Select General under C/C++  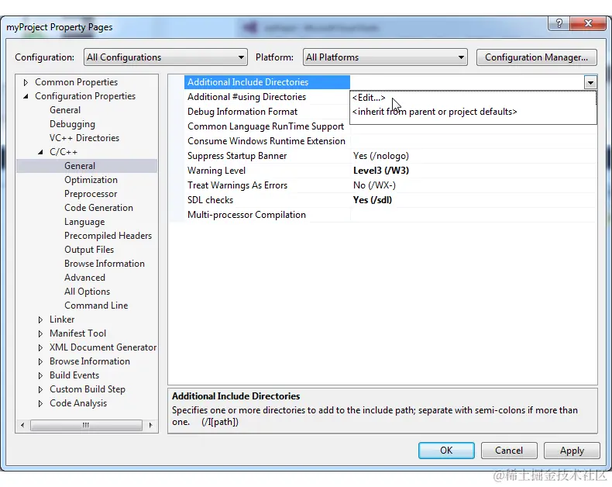[80, 166]
